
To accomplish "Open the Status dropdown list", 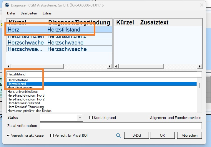I will (79, 118).
